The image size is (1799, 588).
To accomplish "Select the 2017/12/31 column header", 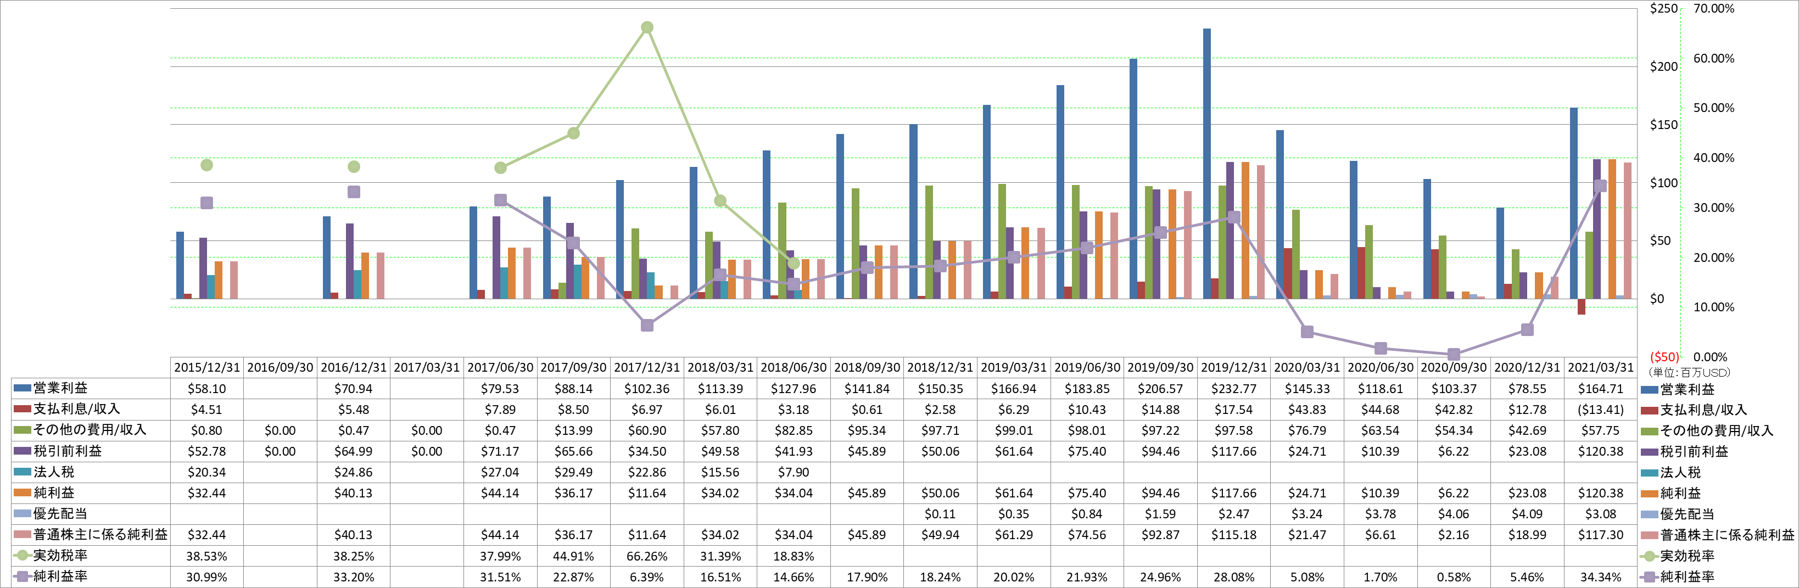I will point(647,367).
